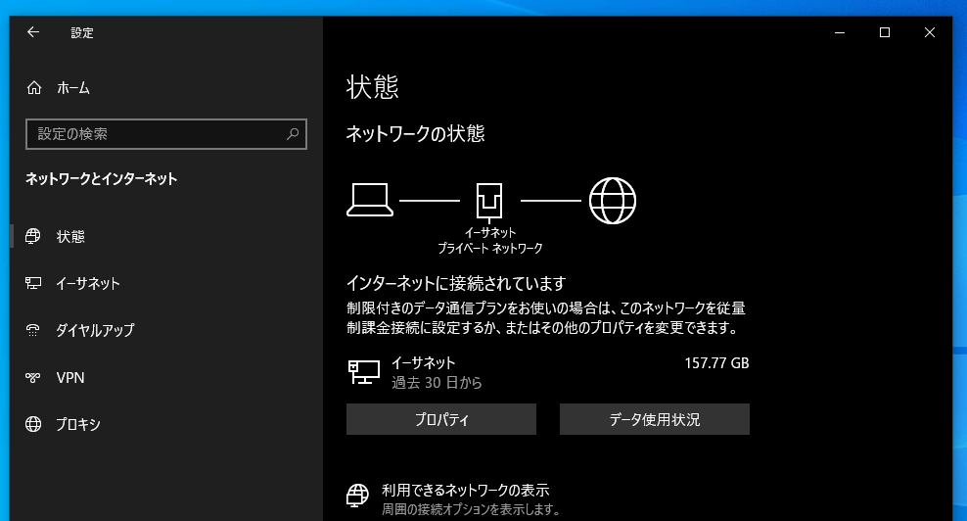Viewport: 967px width, 521px height.
Task: Click the Ethernet jack icon in diagram
Action: click(x=489, y=203)
